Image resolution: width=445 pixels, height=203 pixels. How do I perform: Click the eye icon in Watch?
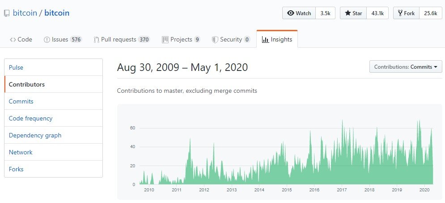pyautogui.click(x=291, y=13)
